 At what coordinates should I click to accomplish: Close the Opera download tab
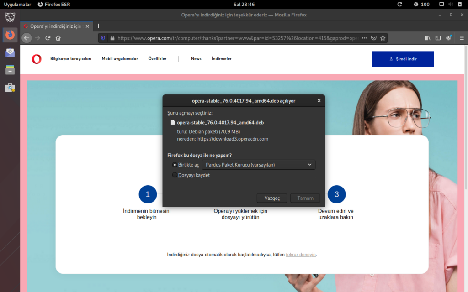click(x=87, y=26)
